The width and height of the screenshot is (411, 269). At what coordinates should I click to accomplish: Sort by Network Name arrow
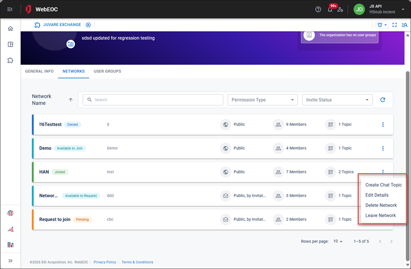click(x=71, y=100)
